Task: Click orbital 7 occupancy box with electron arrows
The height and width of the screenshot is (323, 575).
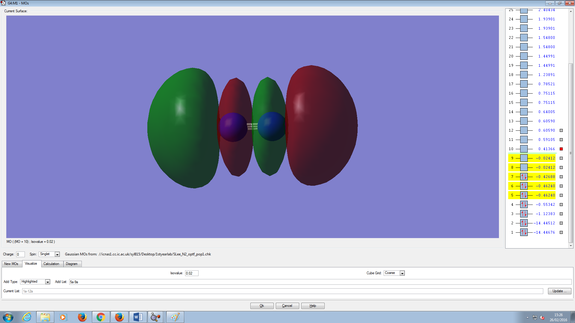Action: click(523, 177)
